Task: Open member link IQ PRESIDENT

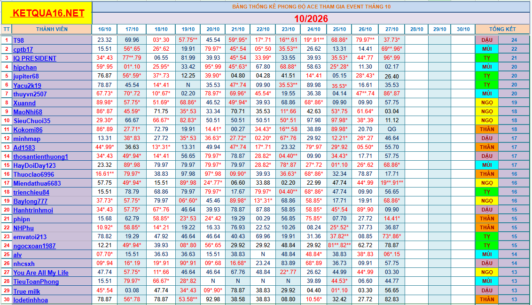Action: [35, 58]
